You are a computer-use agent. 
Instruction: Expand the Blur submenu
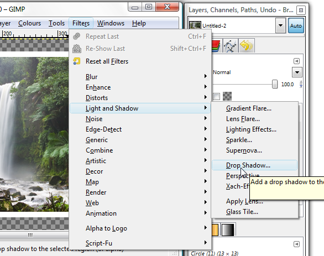(x=140, y=77)
